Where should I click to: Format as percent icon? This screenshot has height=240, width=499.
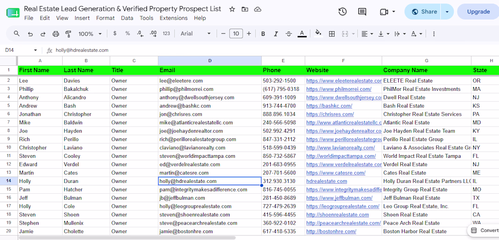pos(127,34)
